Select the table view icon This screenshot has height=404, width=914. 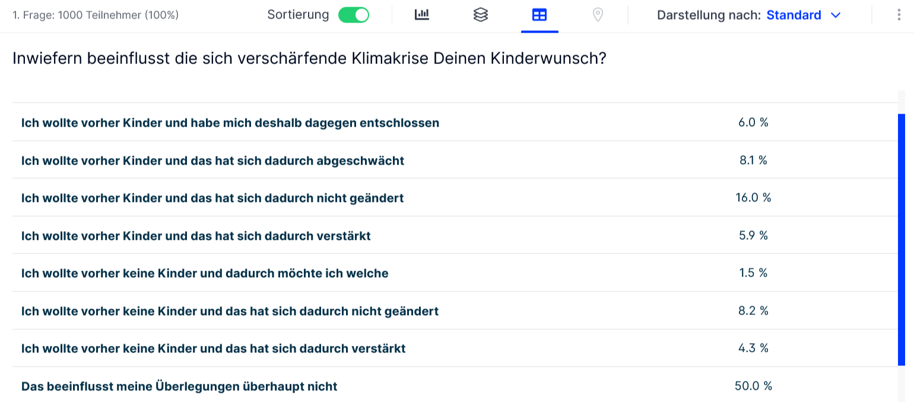pos(539,15)
